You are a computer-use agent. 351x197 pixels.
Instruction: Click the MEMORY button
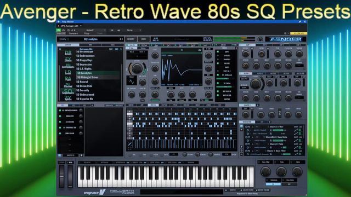coord(131,39)
